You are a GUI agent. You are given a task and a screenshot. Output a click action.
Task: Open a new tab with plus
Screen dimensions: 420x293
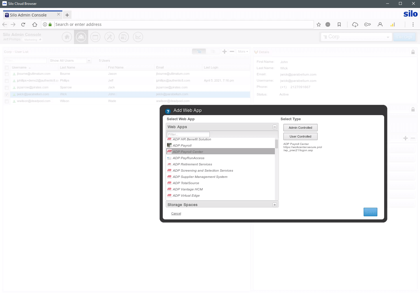pos(67,15)
